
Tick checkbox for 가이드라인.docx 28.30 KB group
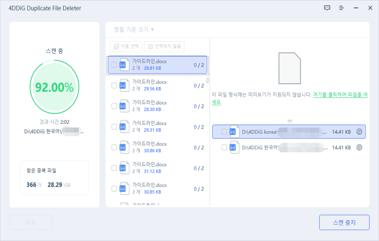[x=114, y=106]
